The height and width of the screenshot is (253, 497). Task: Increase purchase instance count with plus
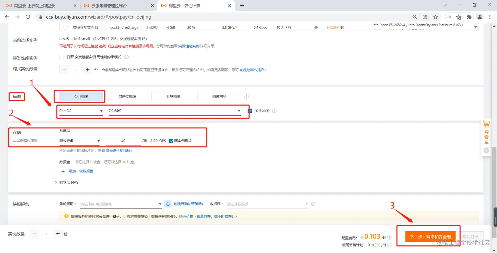(87, 70)
